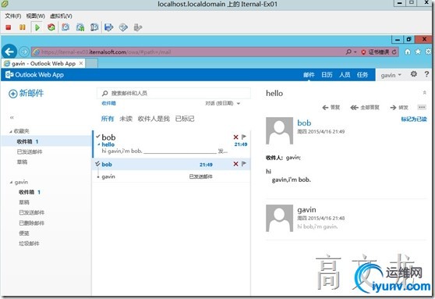
Task: Open the gavin 已发送邮件 message row
Action: click(172, 176)
